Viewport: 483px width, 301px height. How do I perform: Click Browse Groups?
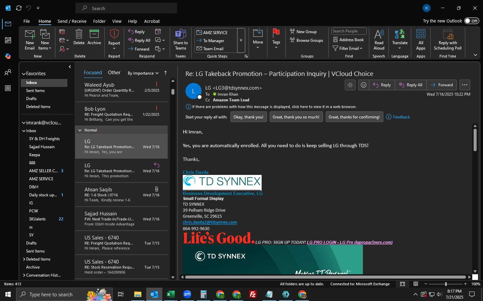click(307, 40)
